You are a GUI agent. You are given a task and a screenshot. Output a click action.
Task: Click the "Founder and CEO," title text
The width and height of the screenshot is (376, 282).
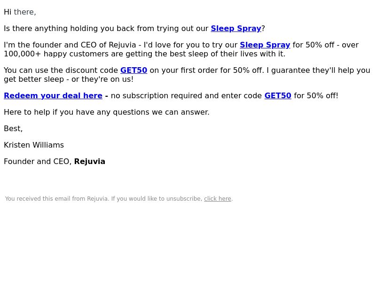38,162
